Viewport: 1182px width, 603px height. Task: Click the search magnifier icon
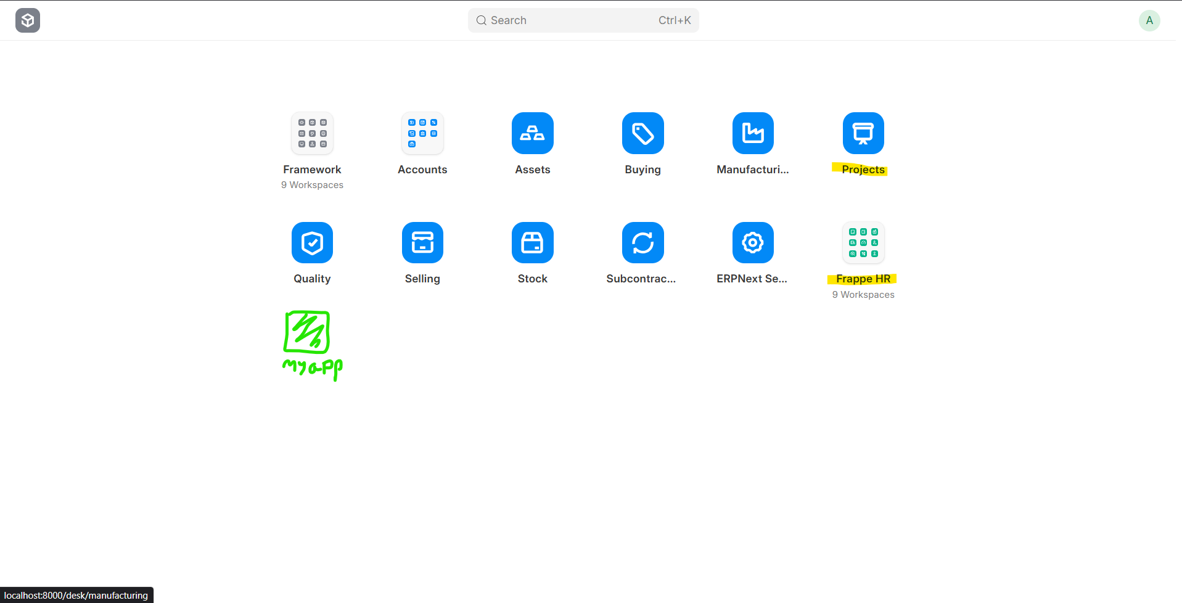coord(482,20)
